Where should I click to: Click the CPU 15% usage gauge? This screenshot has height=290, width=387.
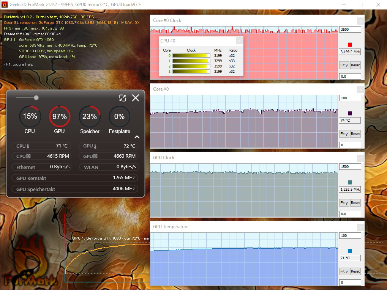[30, 116]
